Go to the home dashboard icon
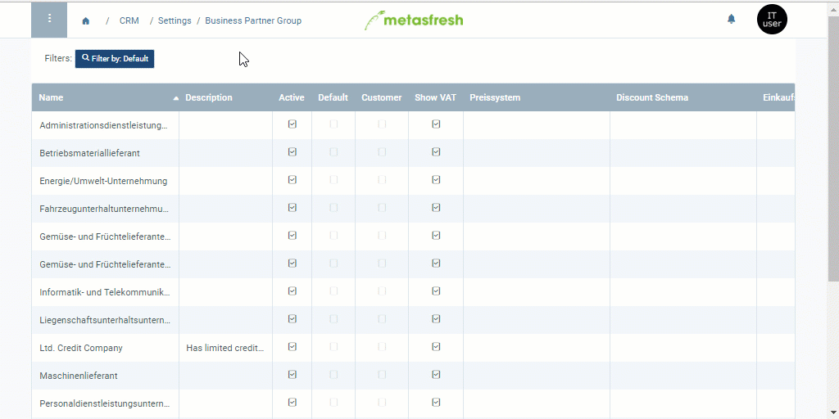The image size is (839, 419). 86,21
